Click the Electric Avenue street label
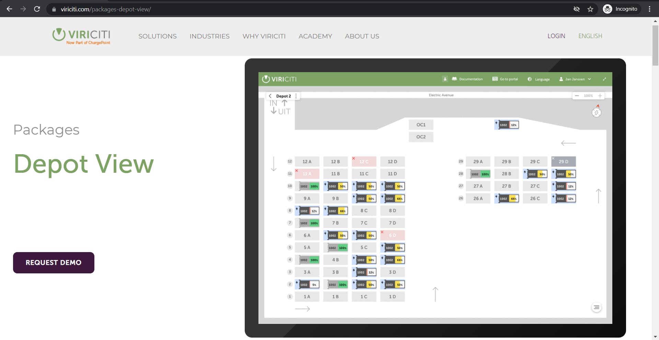The width and height of the screenshot is (659, 340). click(441, 95)
